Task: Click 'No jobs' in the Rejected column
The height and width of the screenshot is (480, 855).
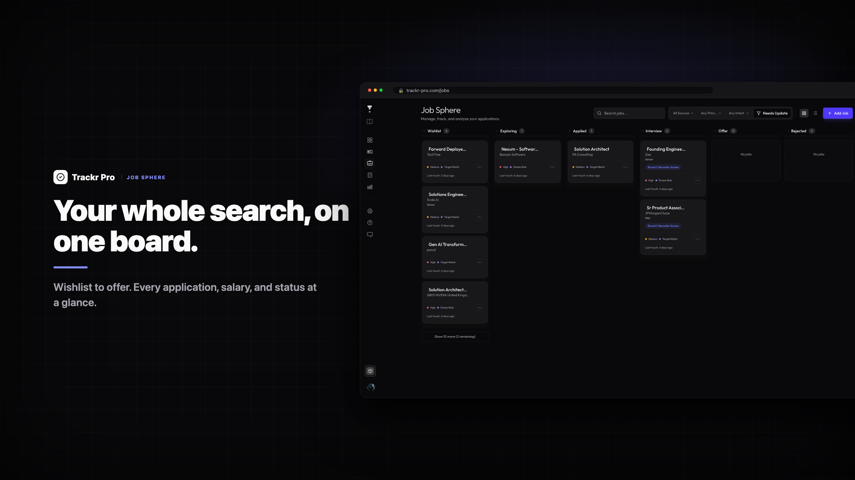Action: (819, 154)
